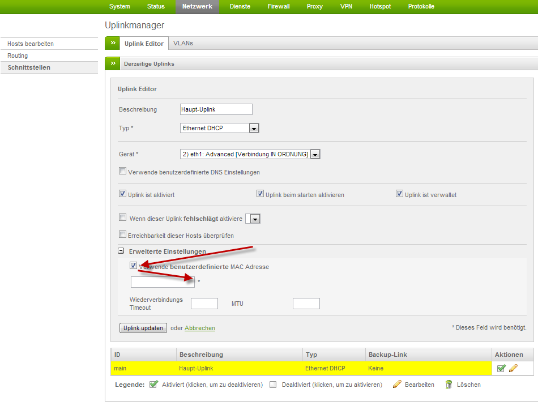Image resolution: width=538 pixels, height=414 pixels.
Task: Toggle 'Uplink beim starten aktivieren' checkbox
Action: click(261, 194)
